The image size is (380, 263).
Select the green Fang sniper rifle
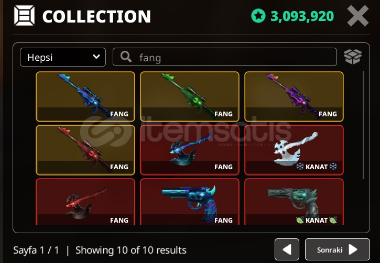click(x=190, y=96)
